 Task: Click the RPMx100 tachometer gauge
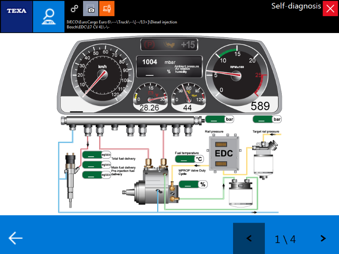tap(237, 76)
